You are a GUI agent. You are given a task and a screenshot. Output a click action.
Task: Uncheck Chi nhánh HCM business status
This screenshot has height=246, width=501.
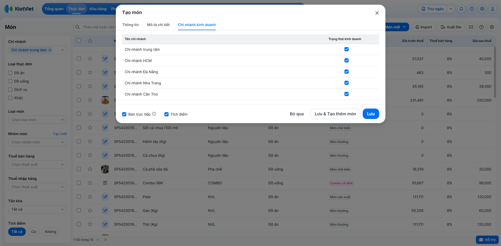pyautogui.click(x=346, y=60)
